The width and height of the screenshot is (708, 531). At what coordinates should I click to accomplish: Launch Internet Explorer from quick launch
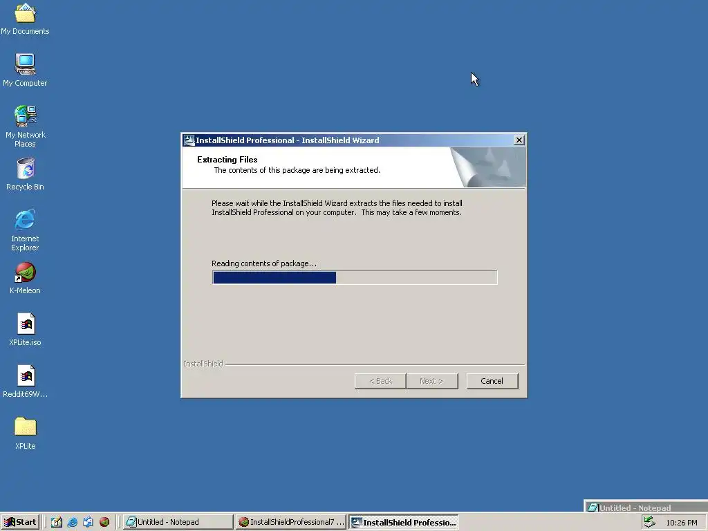click(x=72, y=522)
